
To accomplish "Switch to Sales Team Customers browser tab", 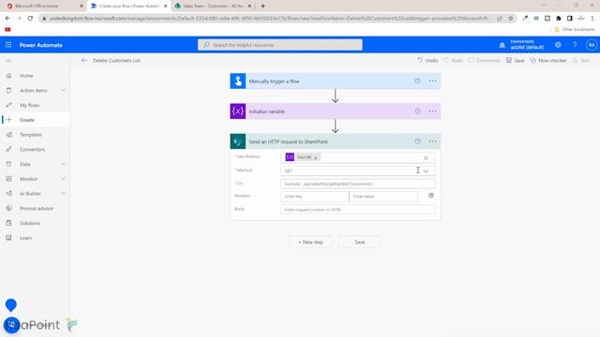I will tap(213, 7).
